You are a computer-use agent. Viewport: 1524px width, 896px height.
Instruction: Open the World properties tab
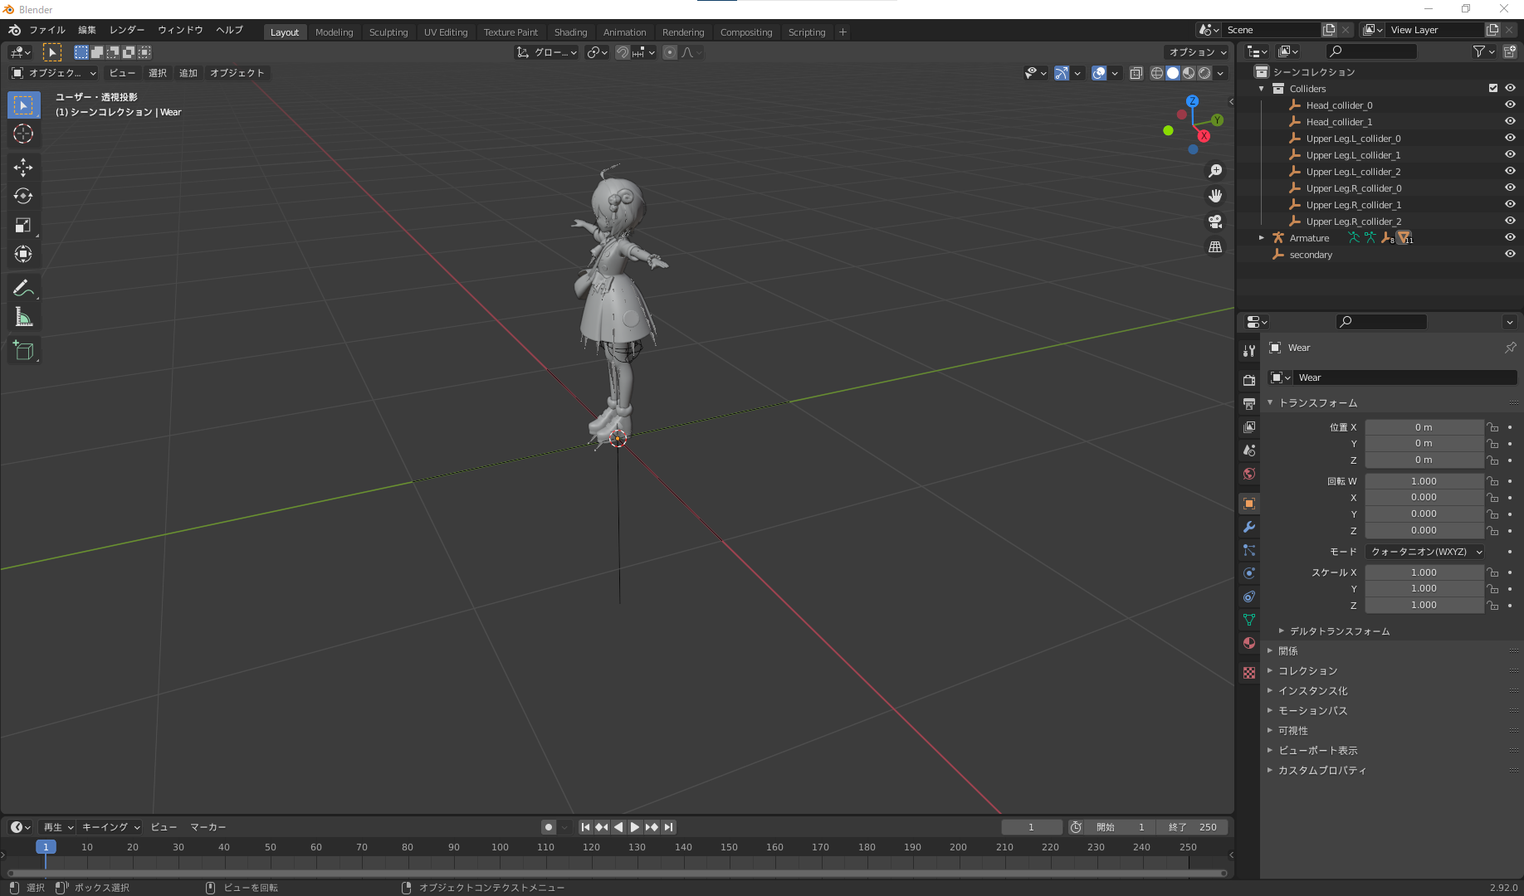click(x=1249, y=474)
